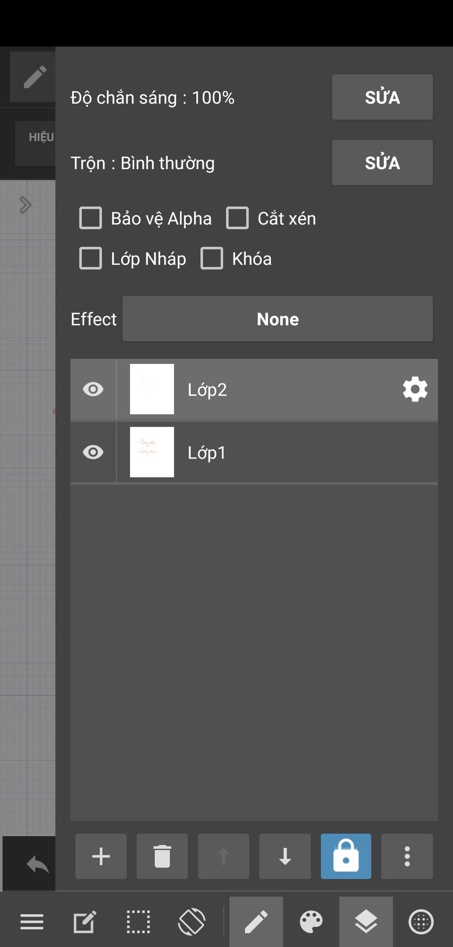Expand side panel with chevron arrow
Viewport: 453px width, 947px height.
pos(25,205)
